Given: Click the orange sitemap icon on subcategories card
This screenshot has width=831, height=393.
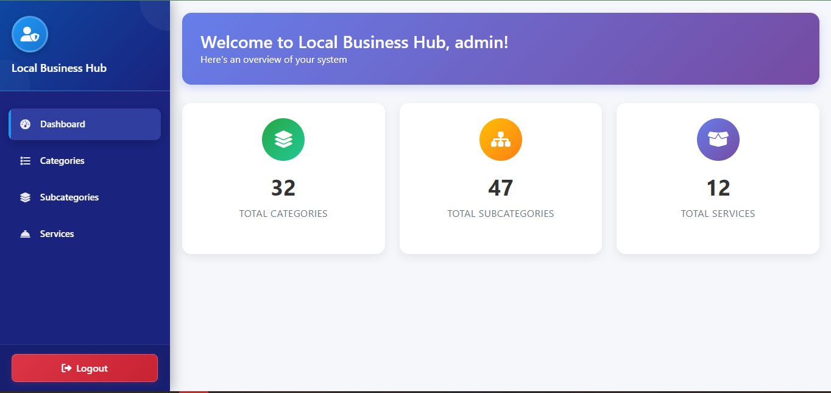Looking at the screenshot, I should coord(501,140).
